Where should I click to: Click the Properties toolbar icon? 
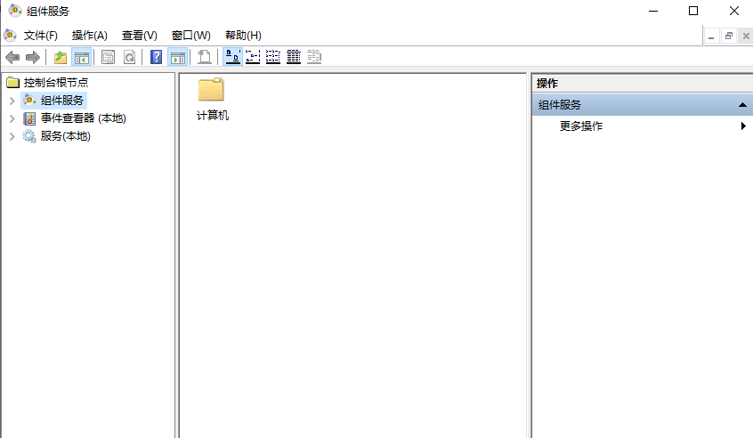(108, 58)
